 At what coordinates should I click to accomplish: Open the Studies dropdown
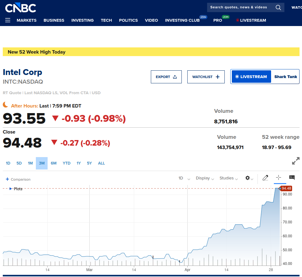pyautogui.click(x=229, y=178)
